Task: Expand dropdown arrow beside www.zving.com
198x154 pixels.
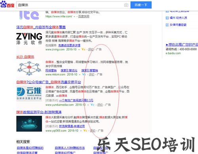Action: (x=79, y=50)
